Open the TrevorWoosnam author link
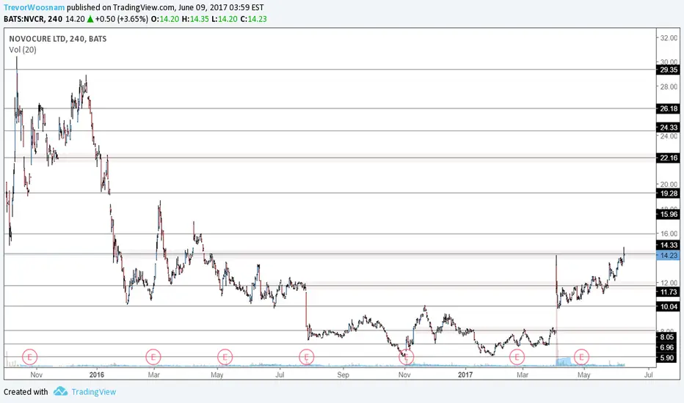This screenshot has width=684, height=403. click(34, 7)
